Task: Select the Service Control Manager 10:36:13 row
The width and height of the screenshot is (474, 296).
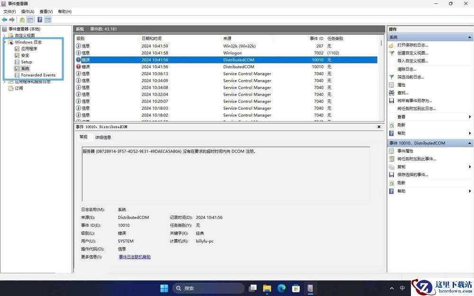Action: pyautogui.click(x=226, y=74)
